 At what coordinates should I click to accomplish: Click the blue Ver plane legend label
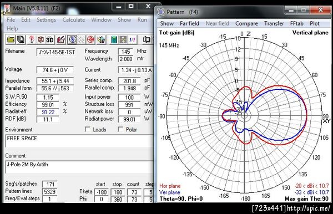point(170,192)
